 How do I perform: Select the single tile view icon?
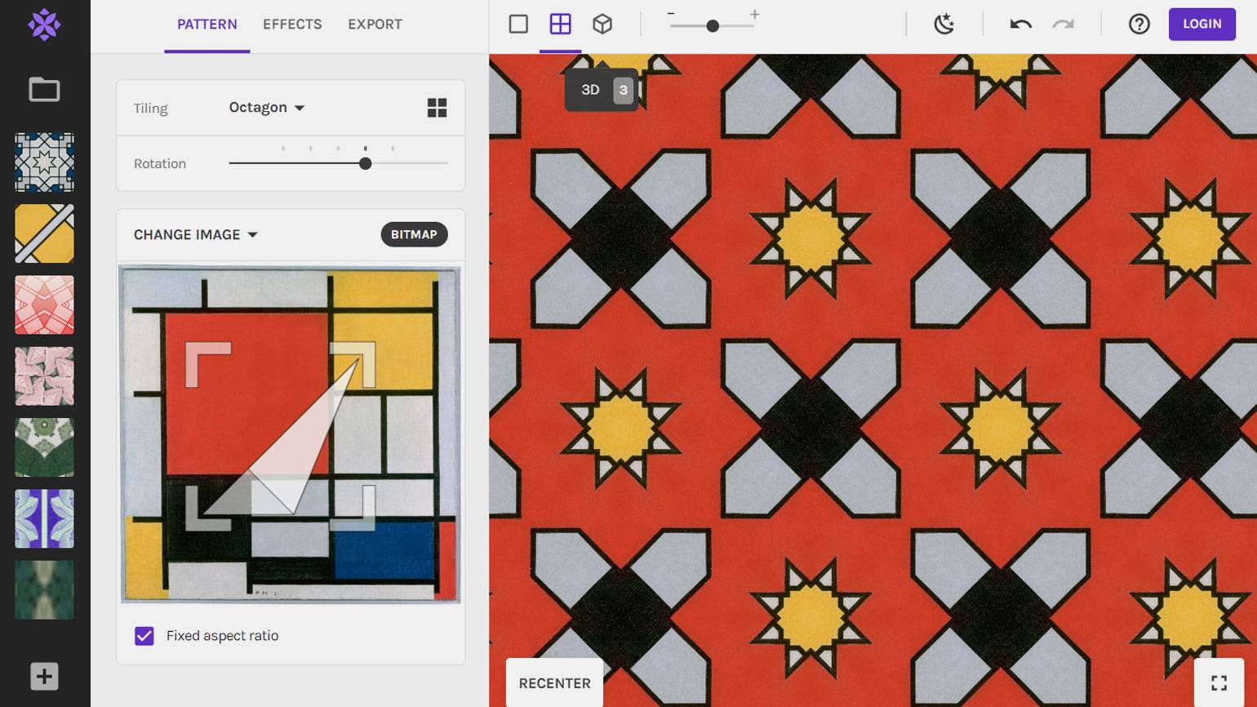(x=518, y=24)
